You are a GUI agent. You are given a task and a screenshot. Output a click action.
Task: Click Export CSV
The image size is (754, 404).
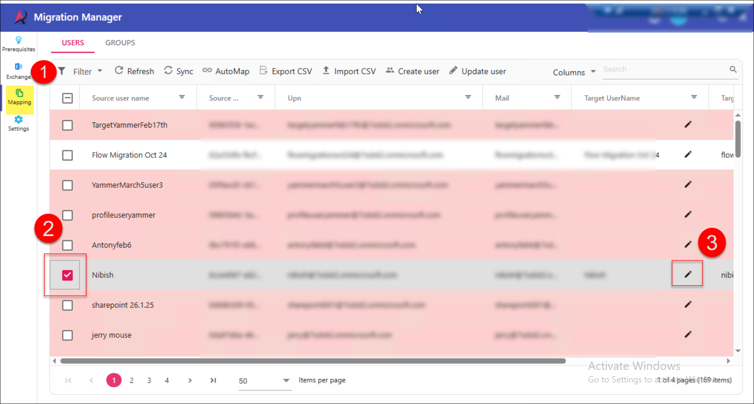click(x=286, y=71)
